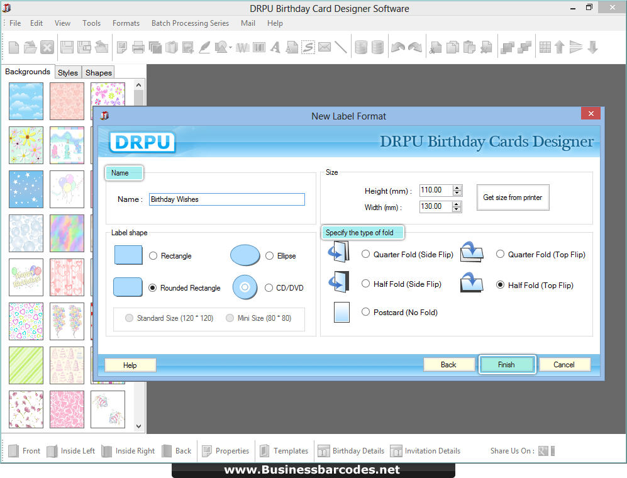Click the down arrow toolbar icon
627x478 pixels.
click(x=592, y=48)
